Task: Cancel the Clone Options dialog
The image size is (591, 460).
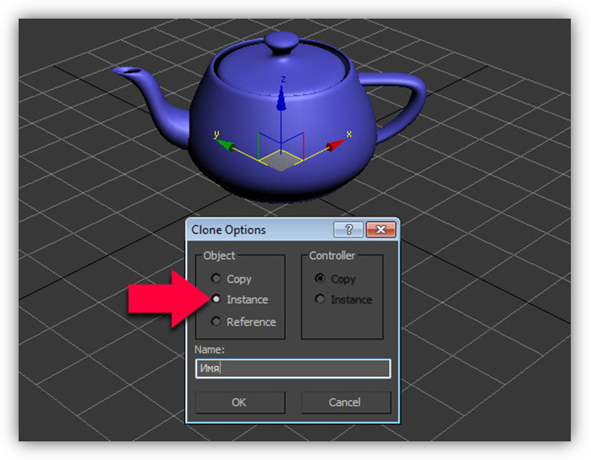Action: [346, 403]
